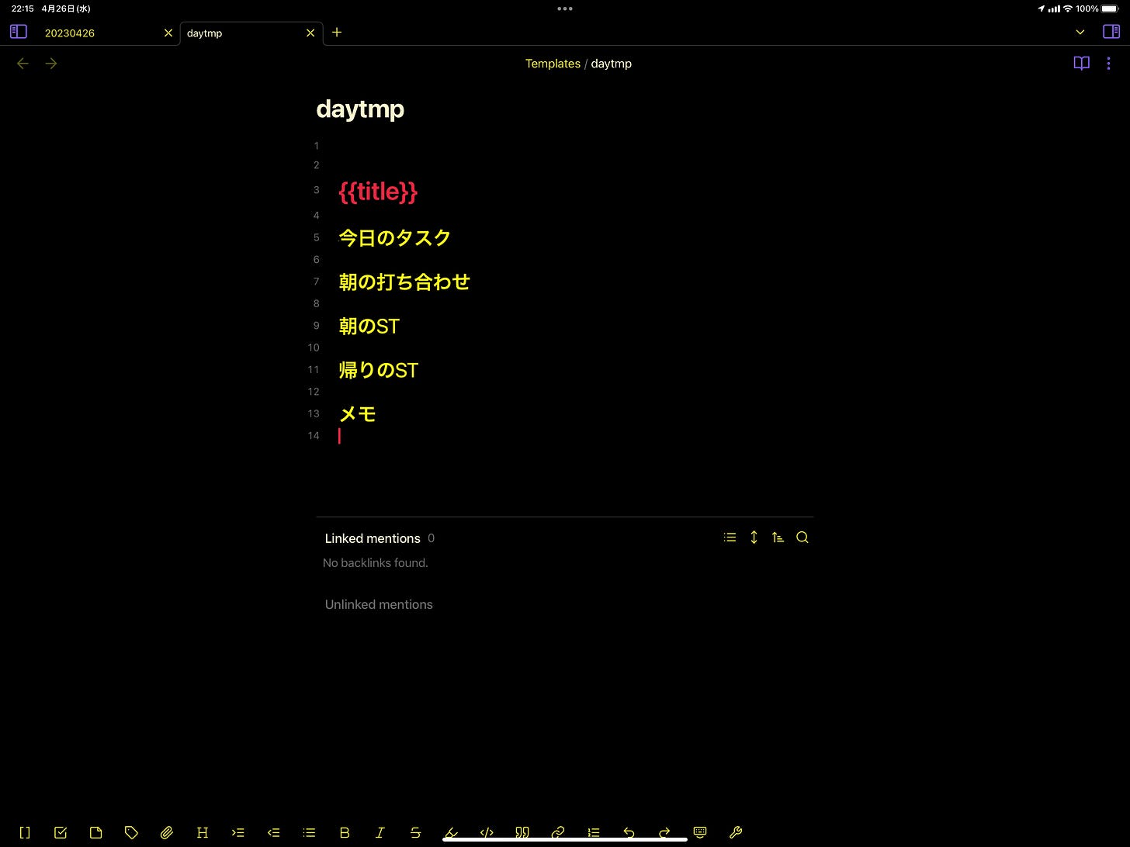
Task: Select the daytmp tab
Action: click(x=205, y=33)
